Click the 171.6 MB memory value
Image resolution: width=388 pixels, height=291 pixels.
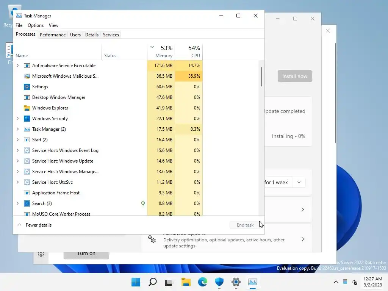(163, 66)
